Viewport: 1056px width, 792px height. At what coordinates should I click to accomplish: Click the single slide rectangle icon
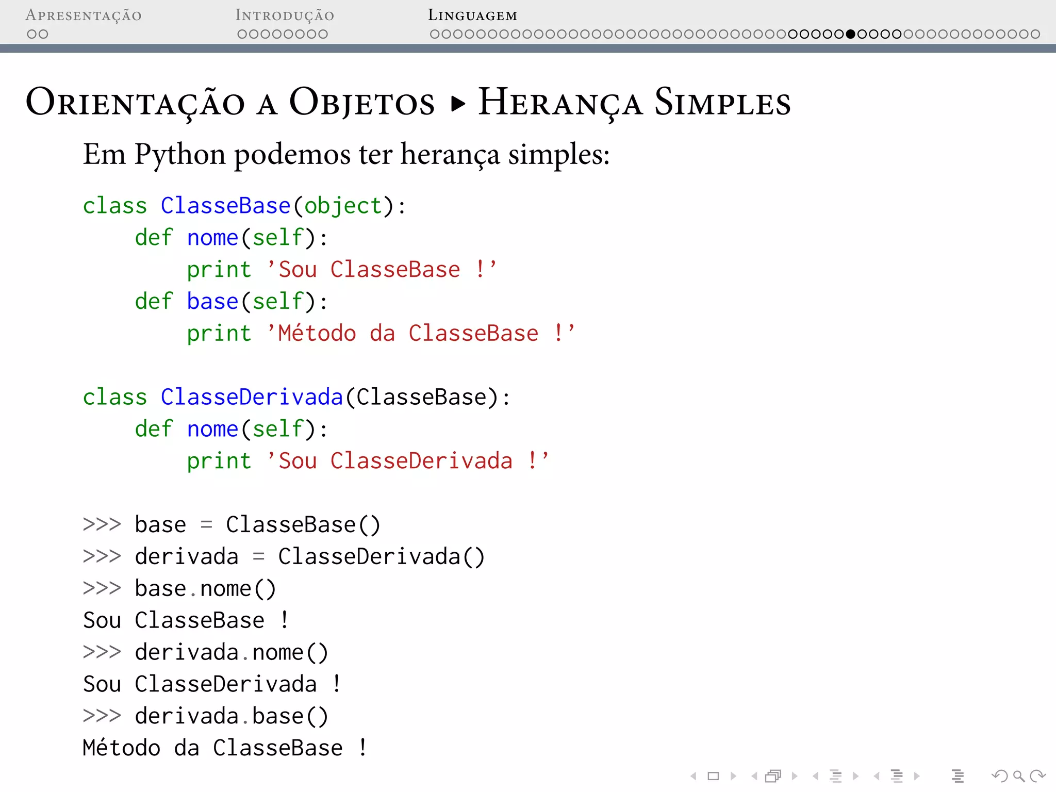tap(713, 775)
